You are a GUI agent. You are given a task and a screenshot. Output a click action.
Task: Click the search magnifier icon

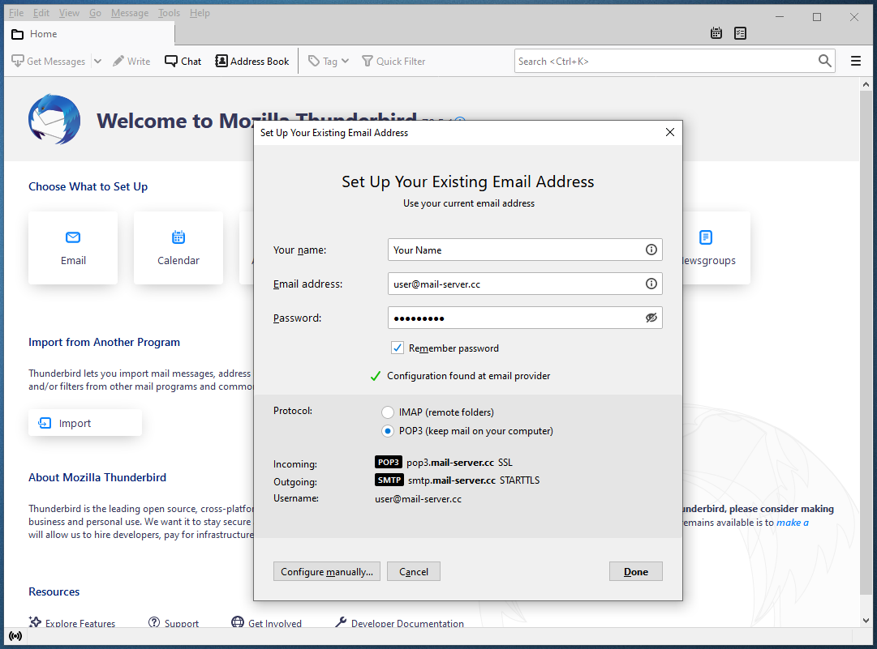[825, 61]
